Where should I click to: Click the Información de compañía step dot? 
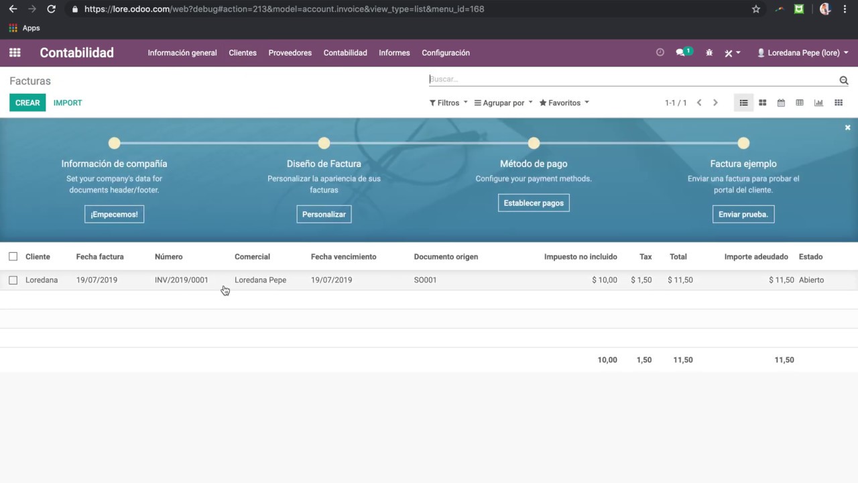(x=114, y=143)
